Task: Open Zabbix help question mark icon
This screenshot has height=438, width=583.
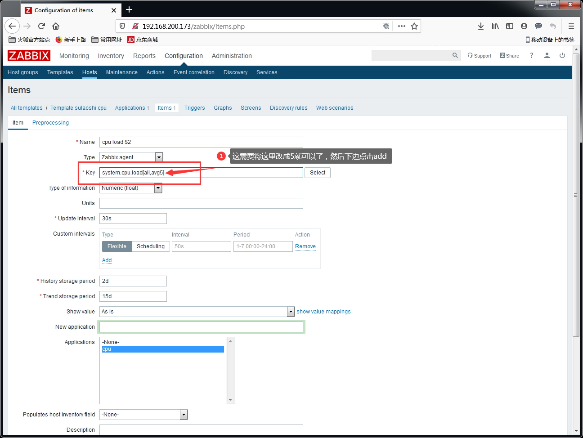Action: point(532,55)
